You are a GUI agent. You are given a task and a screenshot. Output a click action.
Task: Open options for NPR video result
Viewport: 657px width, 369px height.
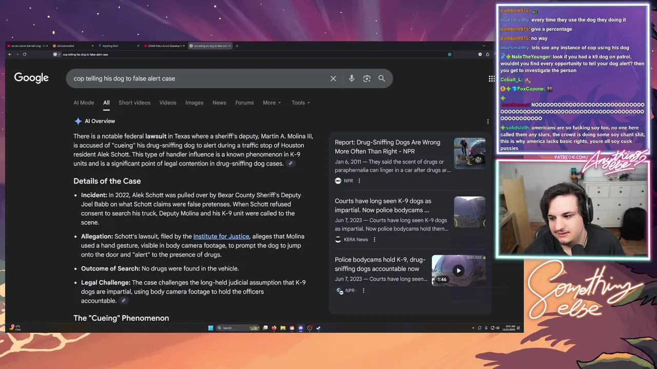pyautogui.click(x=363, y=291)
